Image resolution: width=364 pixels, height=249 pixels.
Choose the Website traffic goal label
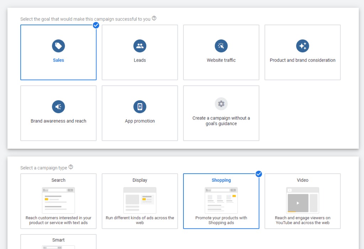tap(221, 60)
